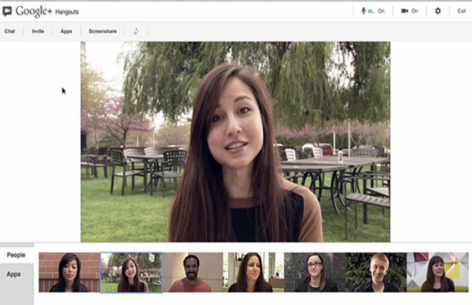
Task: Click the sparkle icon next to Screenshare
Action: coord(136,32)
